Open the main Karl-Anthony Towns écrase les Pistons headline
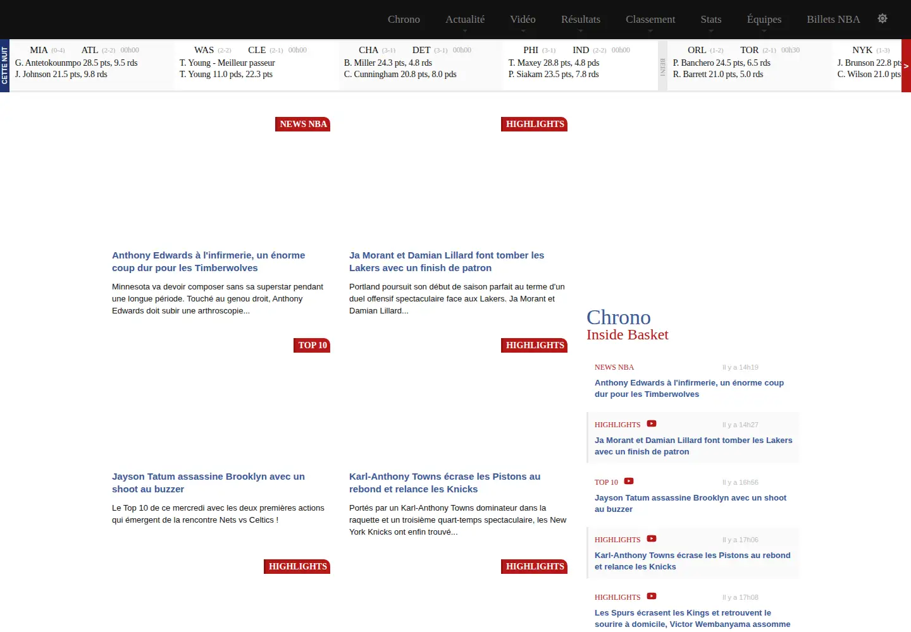The width and height of the screenshot is (911, 632). click(445, 483)
